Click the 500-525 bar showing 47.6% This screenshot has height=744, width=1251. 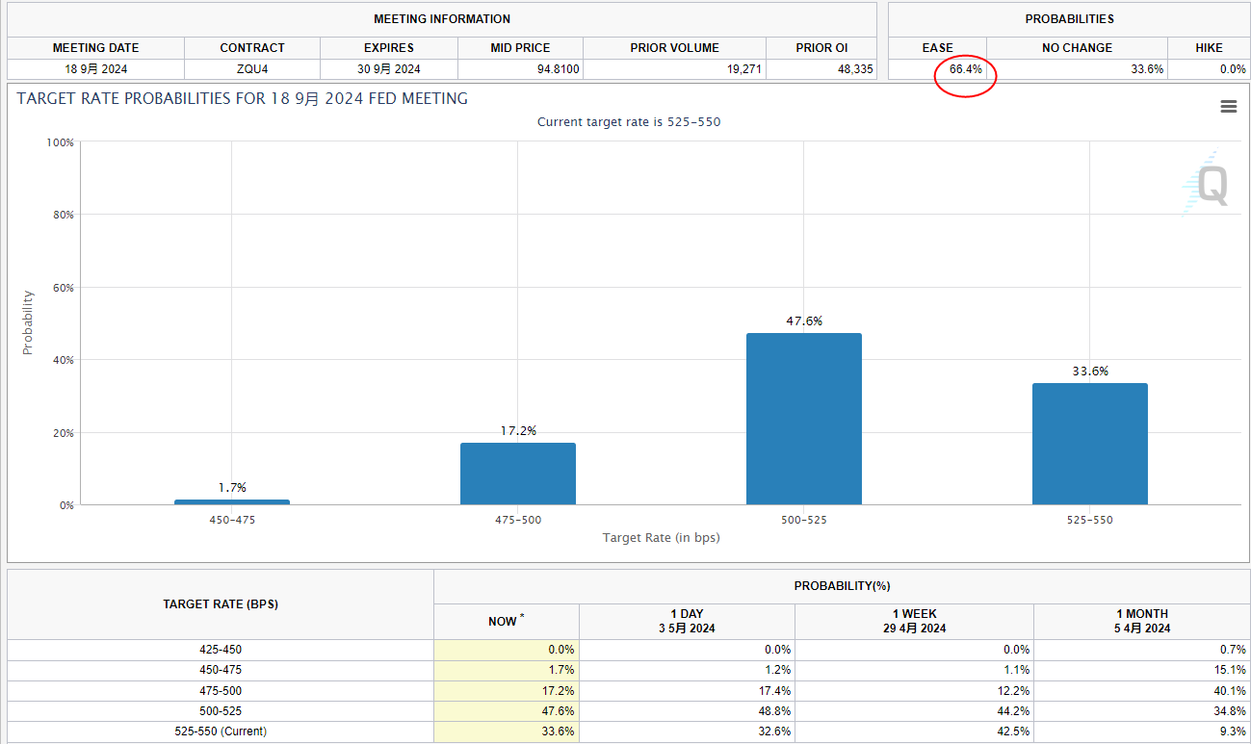(x=803, y=419)
